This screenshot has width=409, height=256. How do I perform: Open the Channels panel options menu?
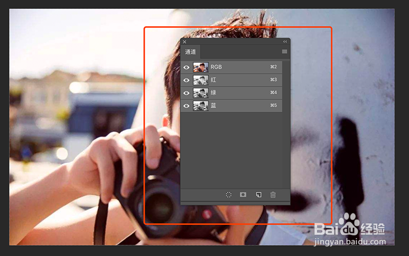285,52
